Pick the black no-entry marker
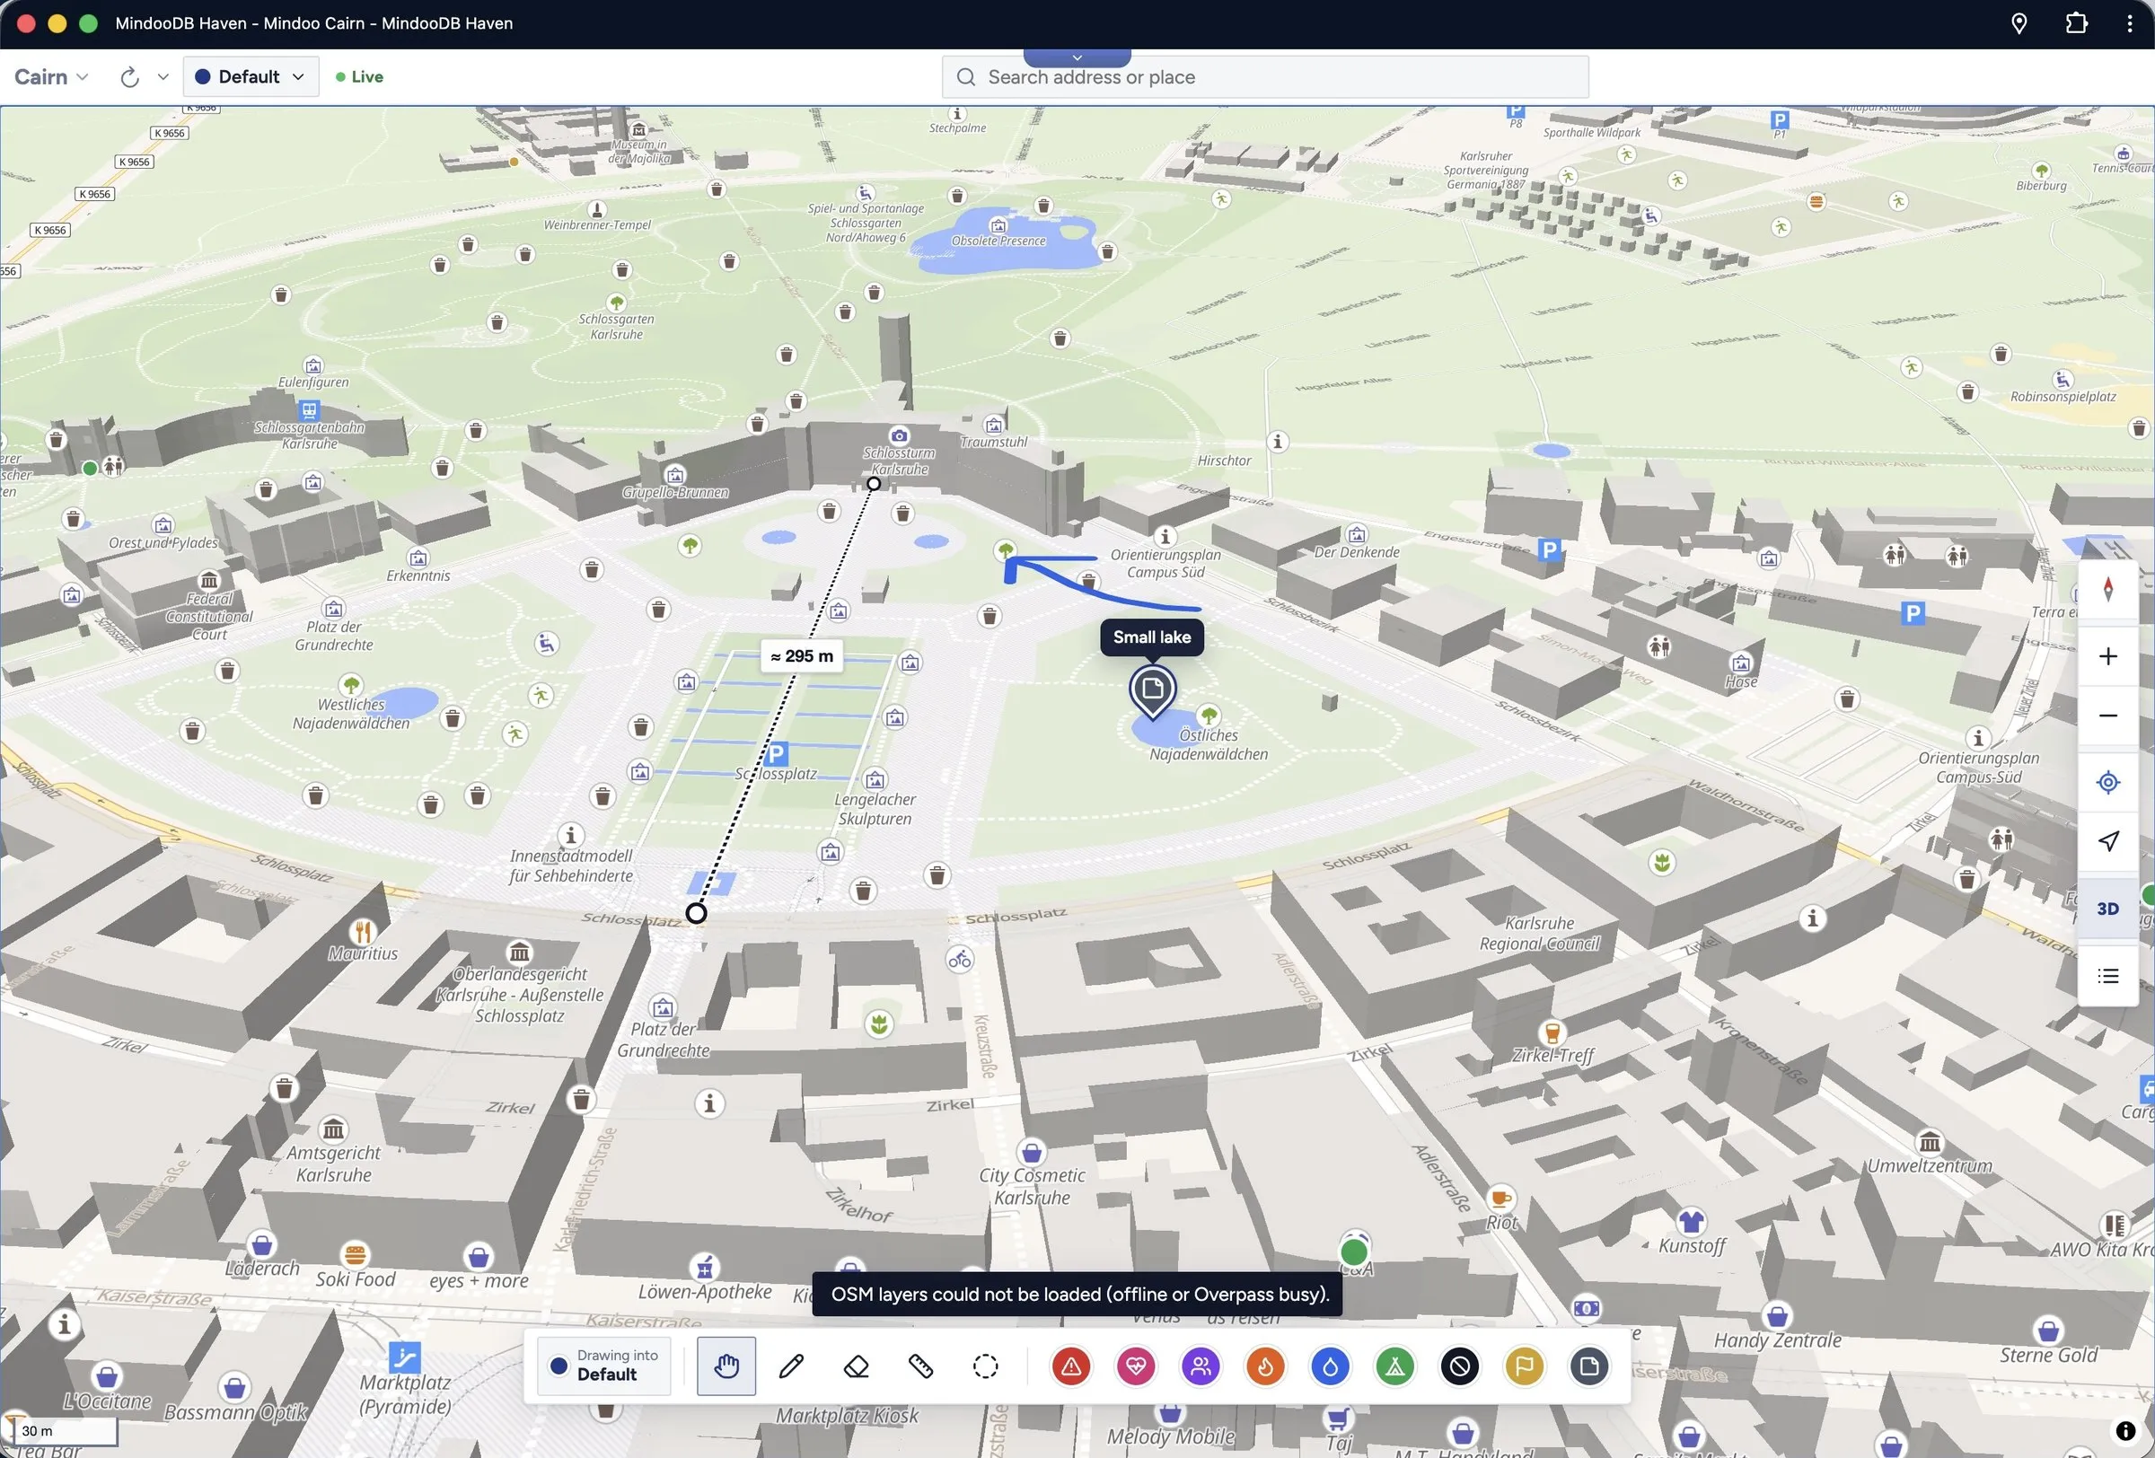The height and width of the screenshot is (1458, 2155). (x=1459, y=1366)
